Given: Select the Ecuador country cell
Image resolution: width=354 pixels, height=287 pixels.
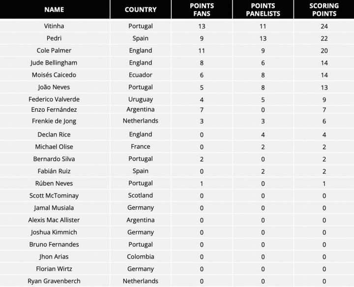Looking at the screenshot, I should [x=141, y=75].
